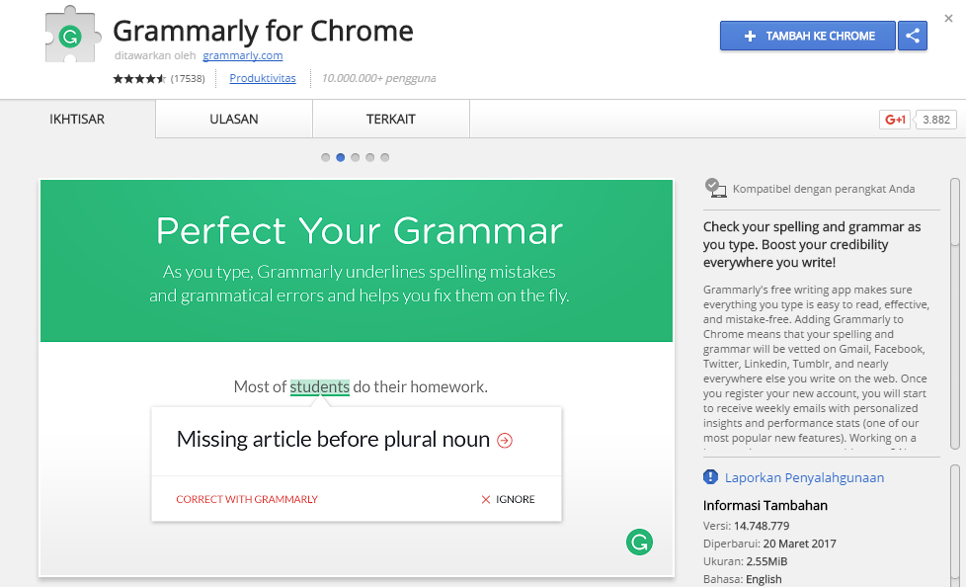The image size is (966, 587).
Task: Click the G+1 icon button
Action: (x=895, y=120)
